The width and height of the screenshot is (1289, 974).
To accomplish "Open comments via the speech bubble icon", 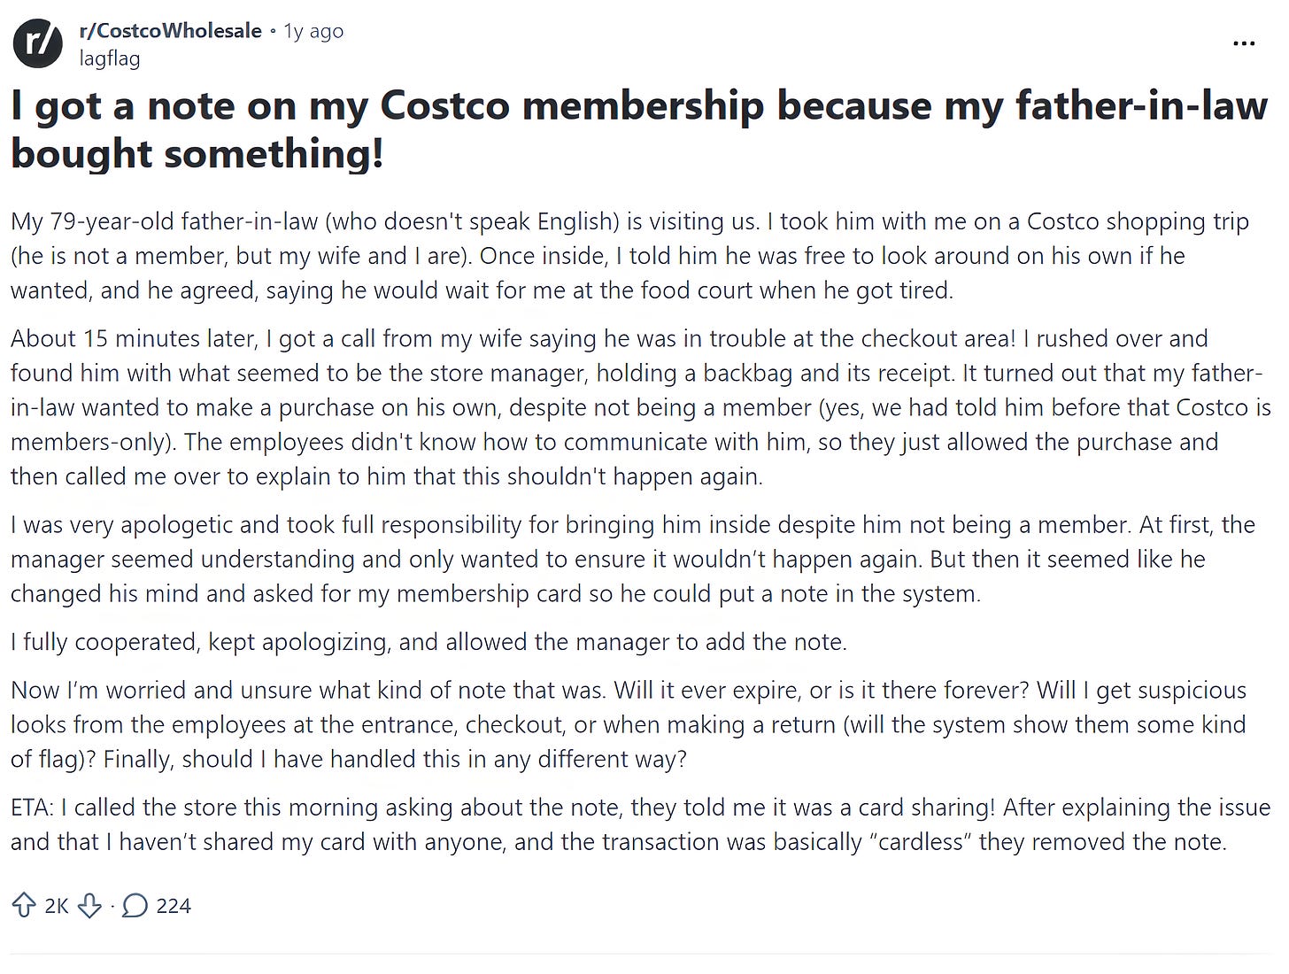I will (x=135, y=905).
